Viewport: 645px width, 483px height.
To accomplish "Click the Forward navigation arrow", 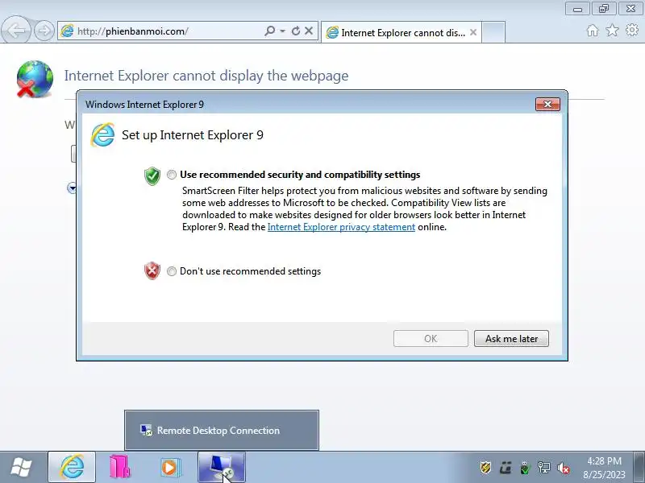I will pos(44,31).
